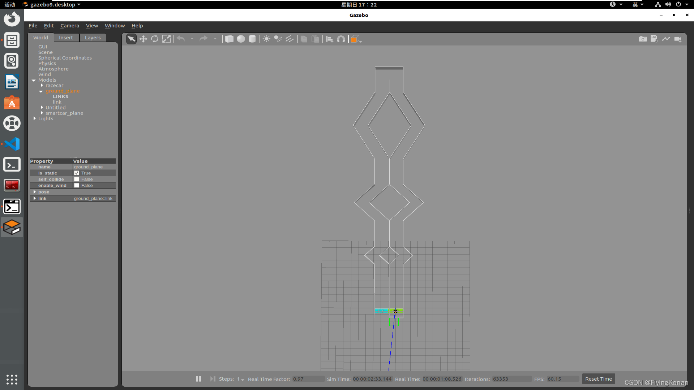694x390 pixels.
Task: Insert a box shape
Action: [229, 39]
